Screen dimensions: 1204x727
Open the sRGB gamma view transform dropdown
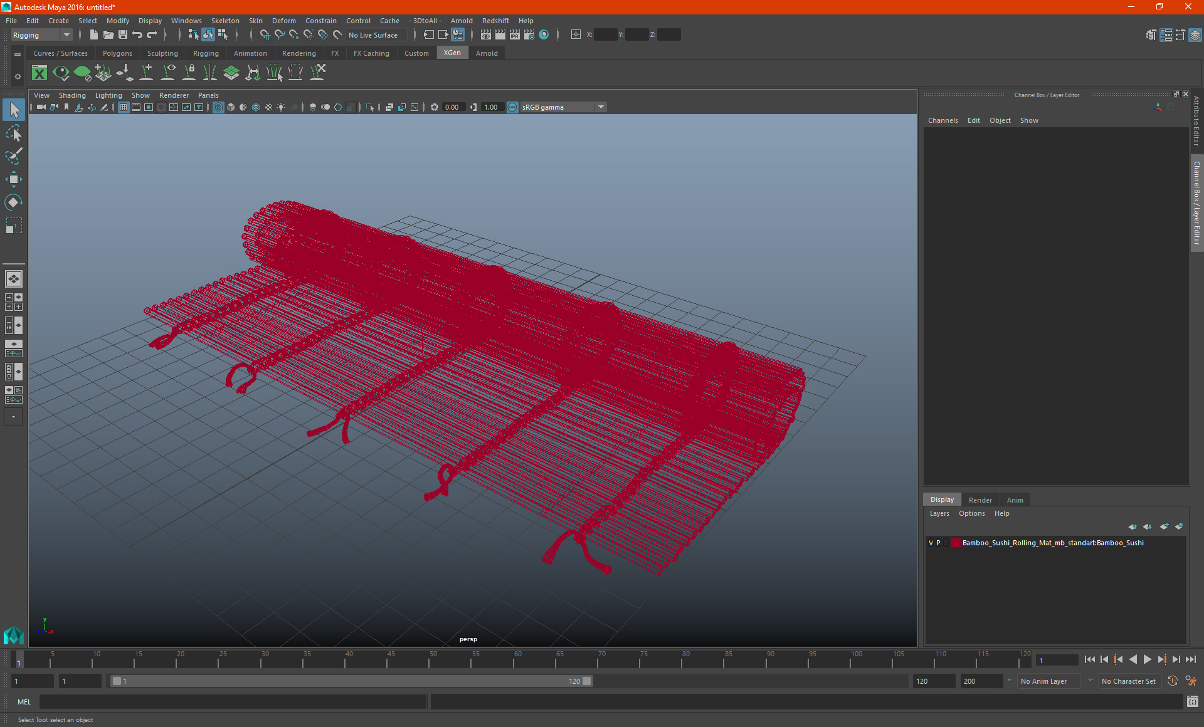click(x=563, y=107)
